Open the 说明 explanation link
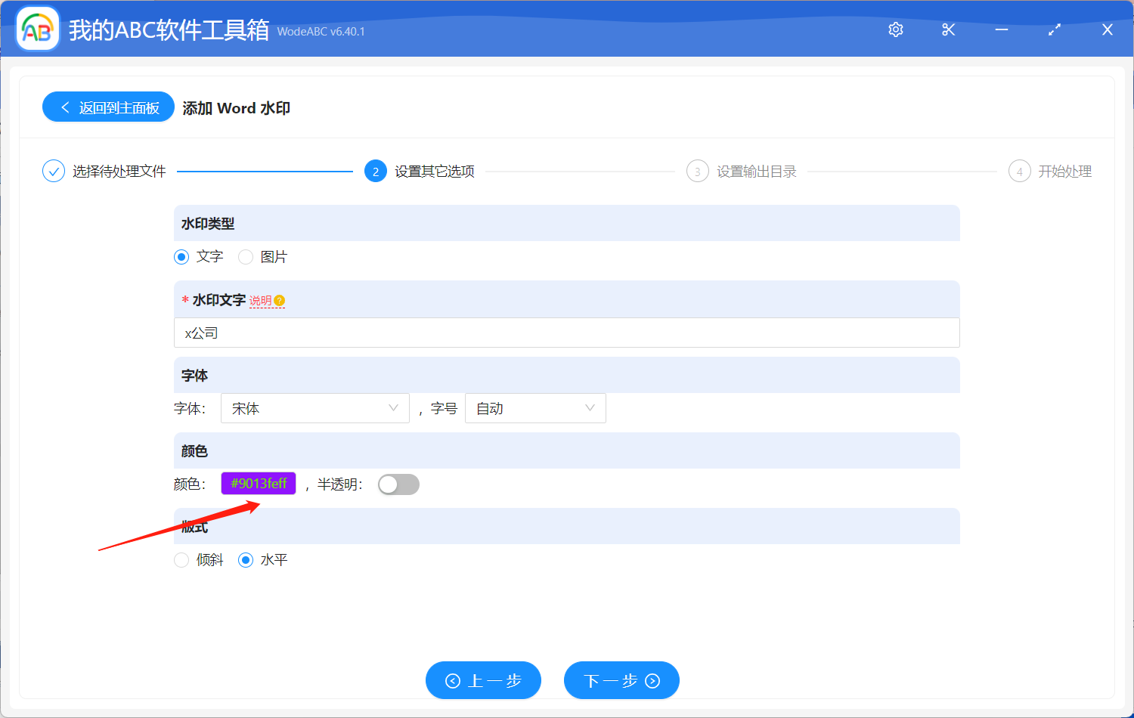The image size is (1134, 718). (x=260, y=300)
